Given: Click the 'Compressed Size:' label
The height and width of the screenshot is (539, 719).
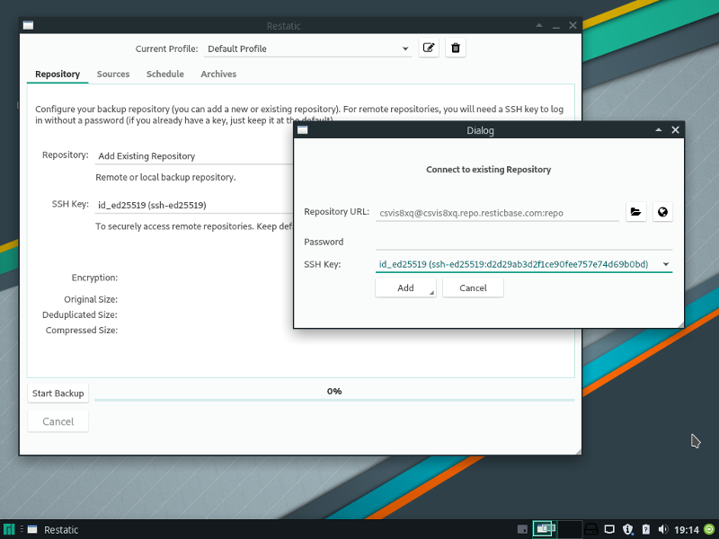Looking at the screenshot, I should point(82,330).
